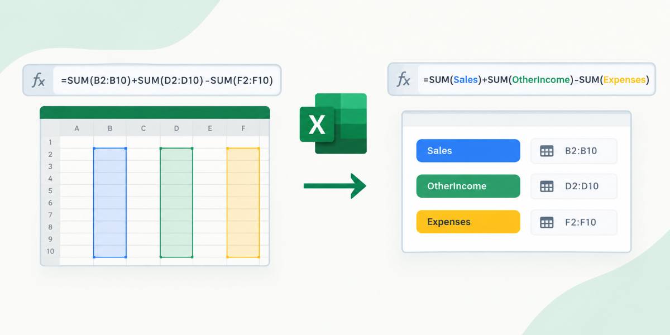Viewport: 670px width, 335px height.
Task: Select the green OtherIncome name button
Action: [468, 186]
